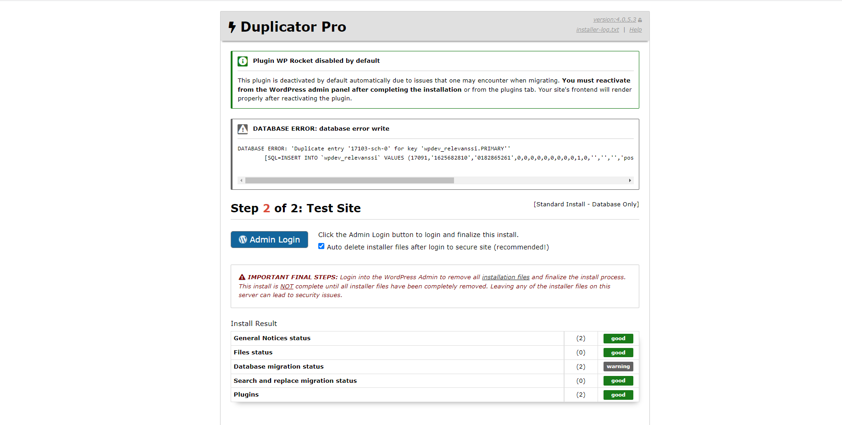Expand the Database migration status row

point(435,367)
